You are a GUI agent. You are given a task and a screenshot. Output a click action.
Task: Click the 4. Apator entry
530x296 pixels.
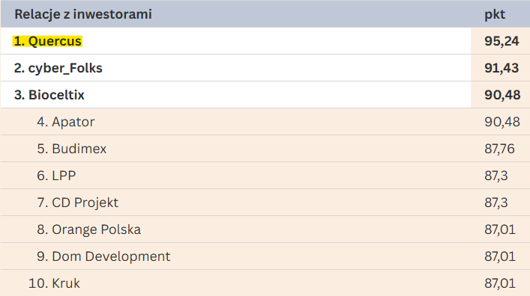point(66,122)
